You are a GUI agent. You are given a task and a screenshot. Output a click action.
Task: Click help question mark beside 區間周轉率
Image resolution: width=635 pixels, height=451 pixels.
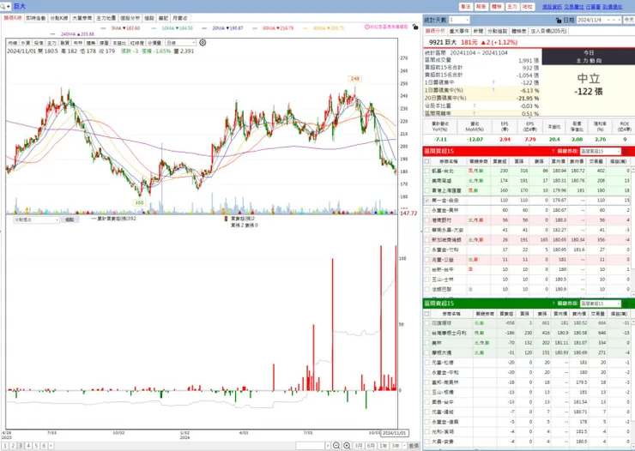point(475,113)
